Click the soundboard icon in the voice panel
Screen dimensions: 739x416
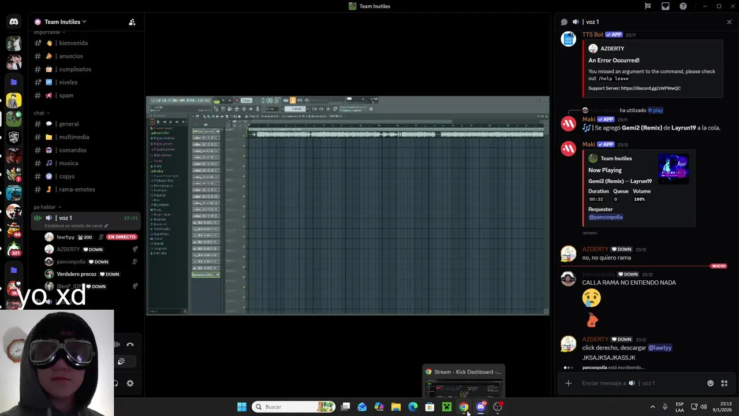(x=121, y=362)
